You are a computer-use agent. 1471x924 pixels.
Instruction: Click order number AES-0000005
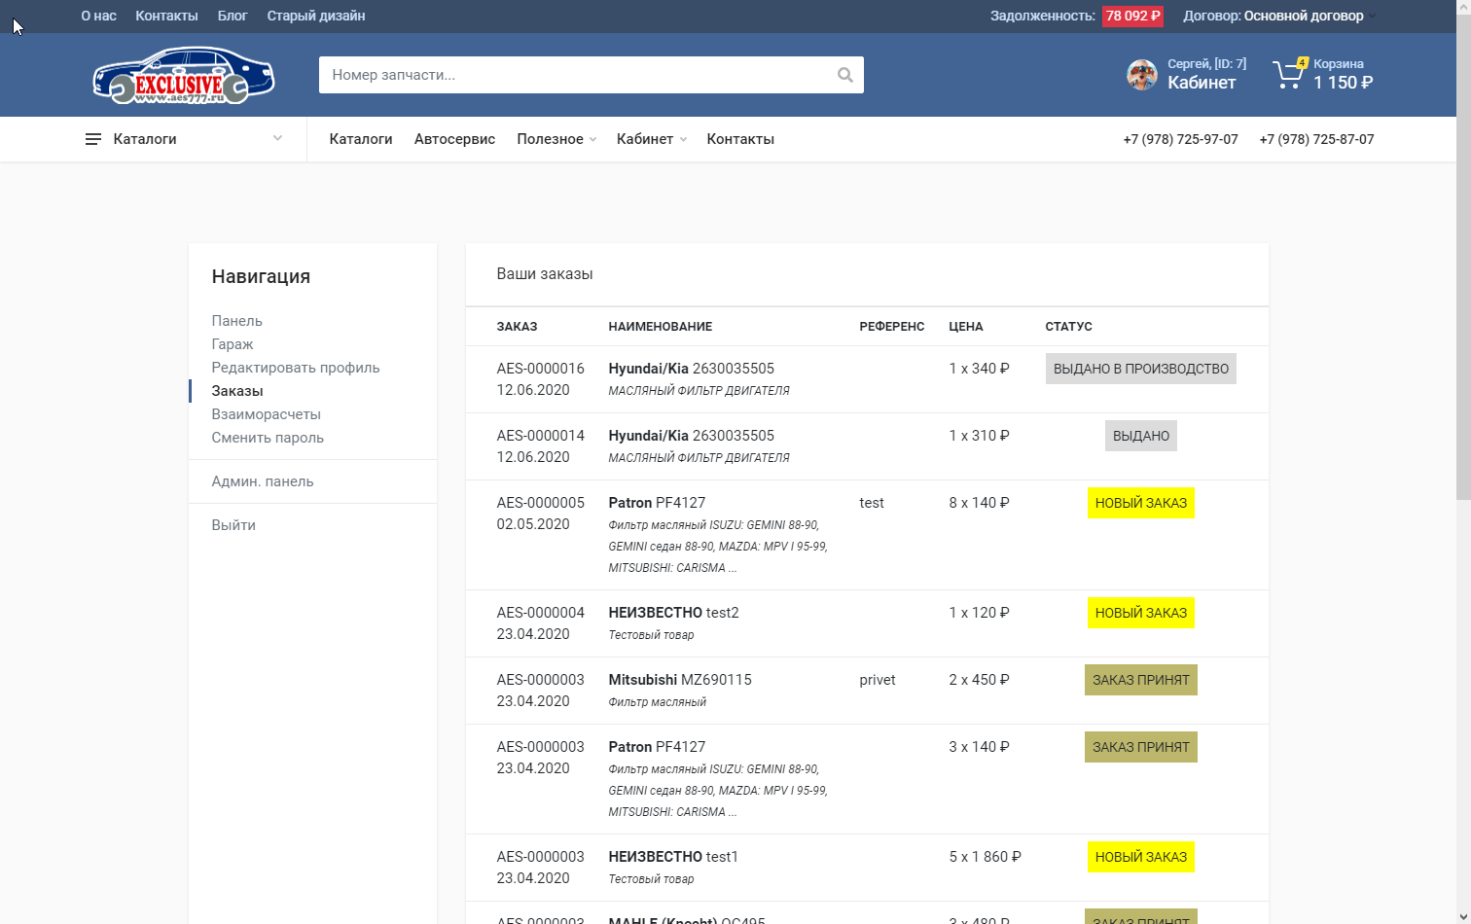(x=540, y=503)
